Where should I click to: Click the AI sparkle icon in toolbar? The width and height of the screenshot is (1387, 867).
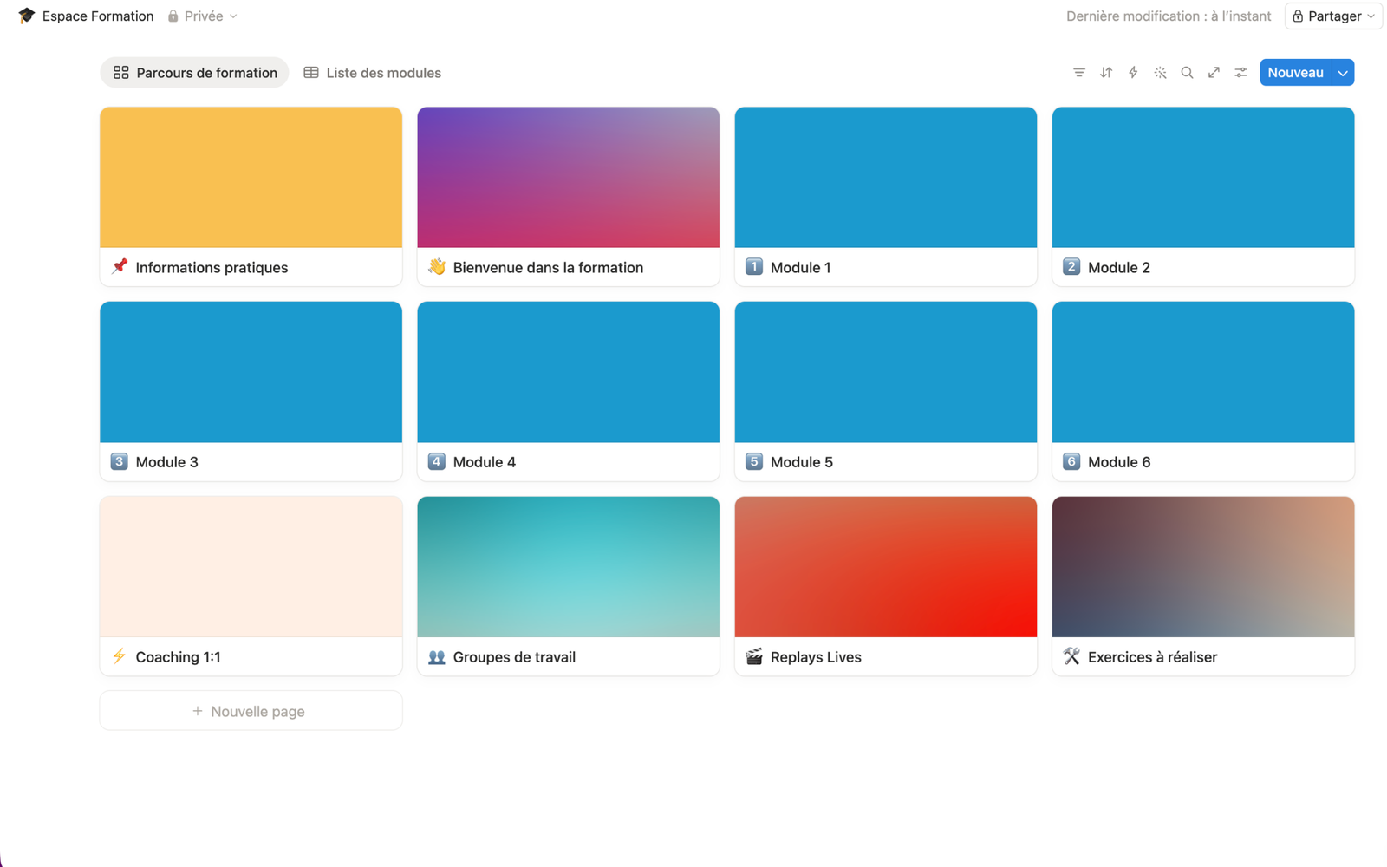click(x=1160, y=73)
